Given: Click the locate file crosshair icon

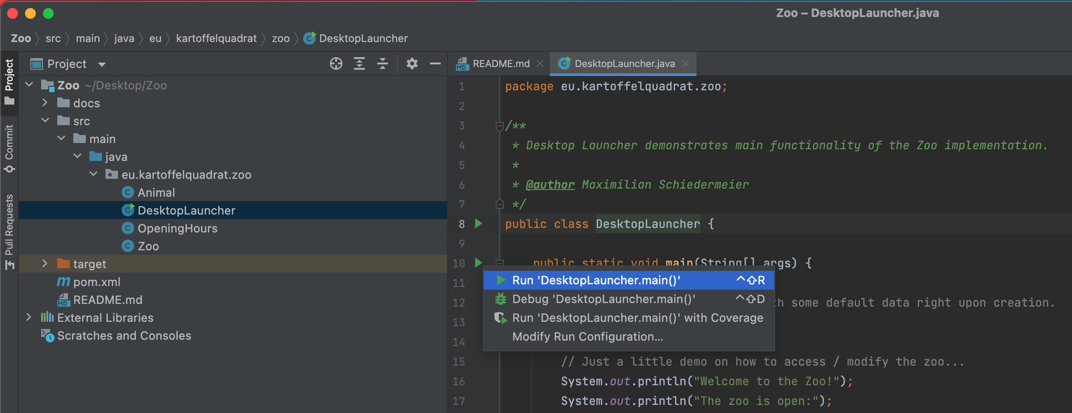Looking at the screenshot, I should coord(336,64).
